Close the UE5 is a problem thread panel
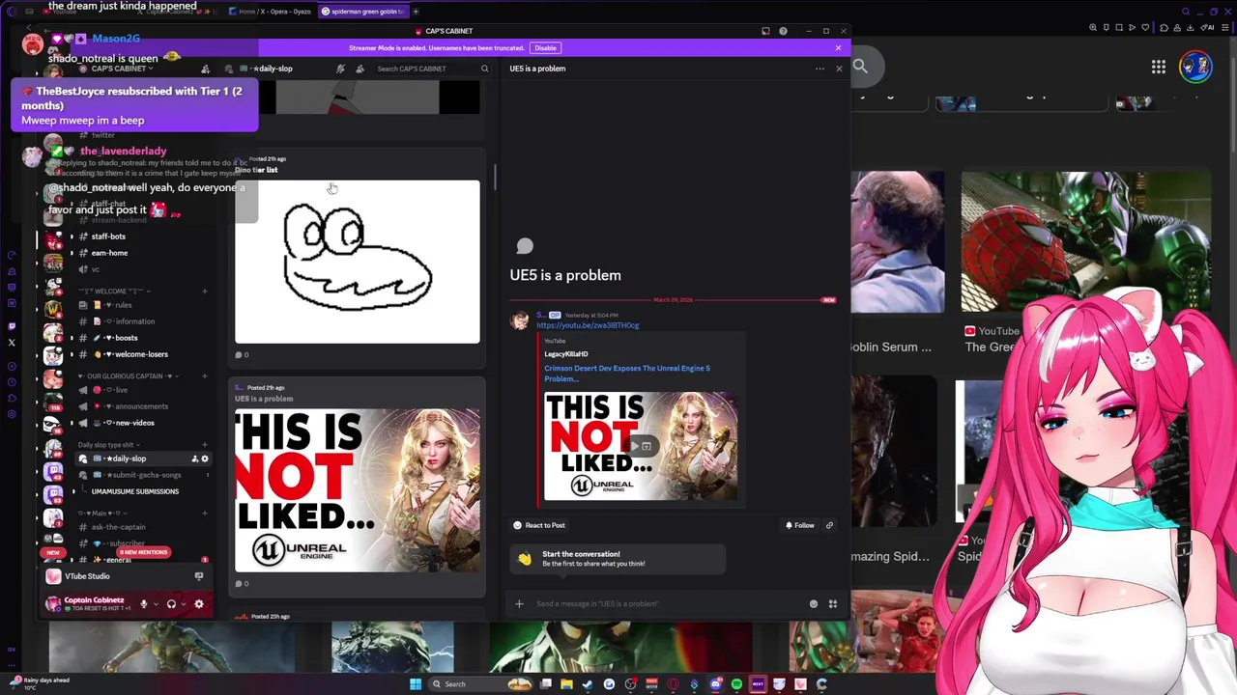 [839, 69]
